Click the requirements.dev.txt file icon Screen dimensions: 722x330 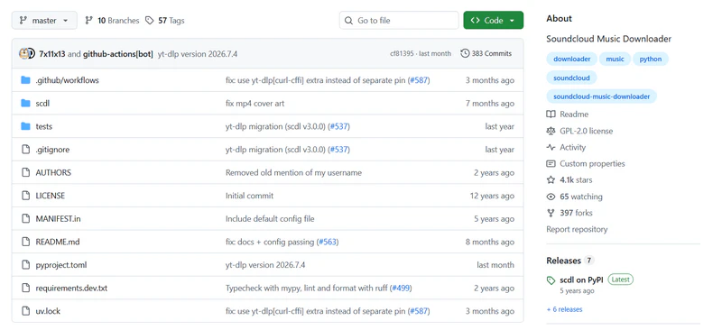pyautogui.click(x=26, y=289)
